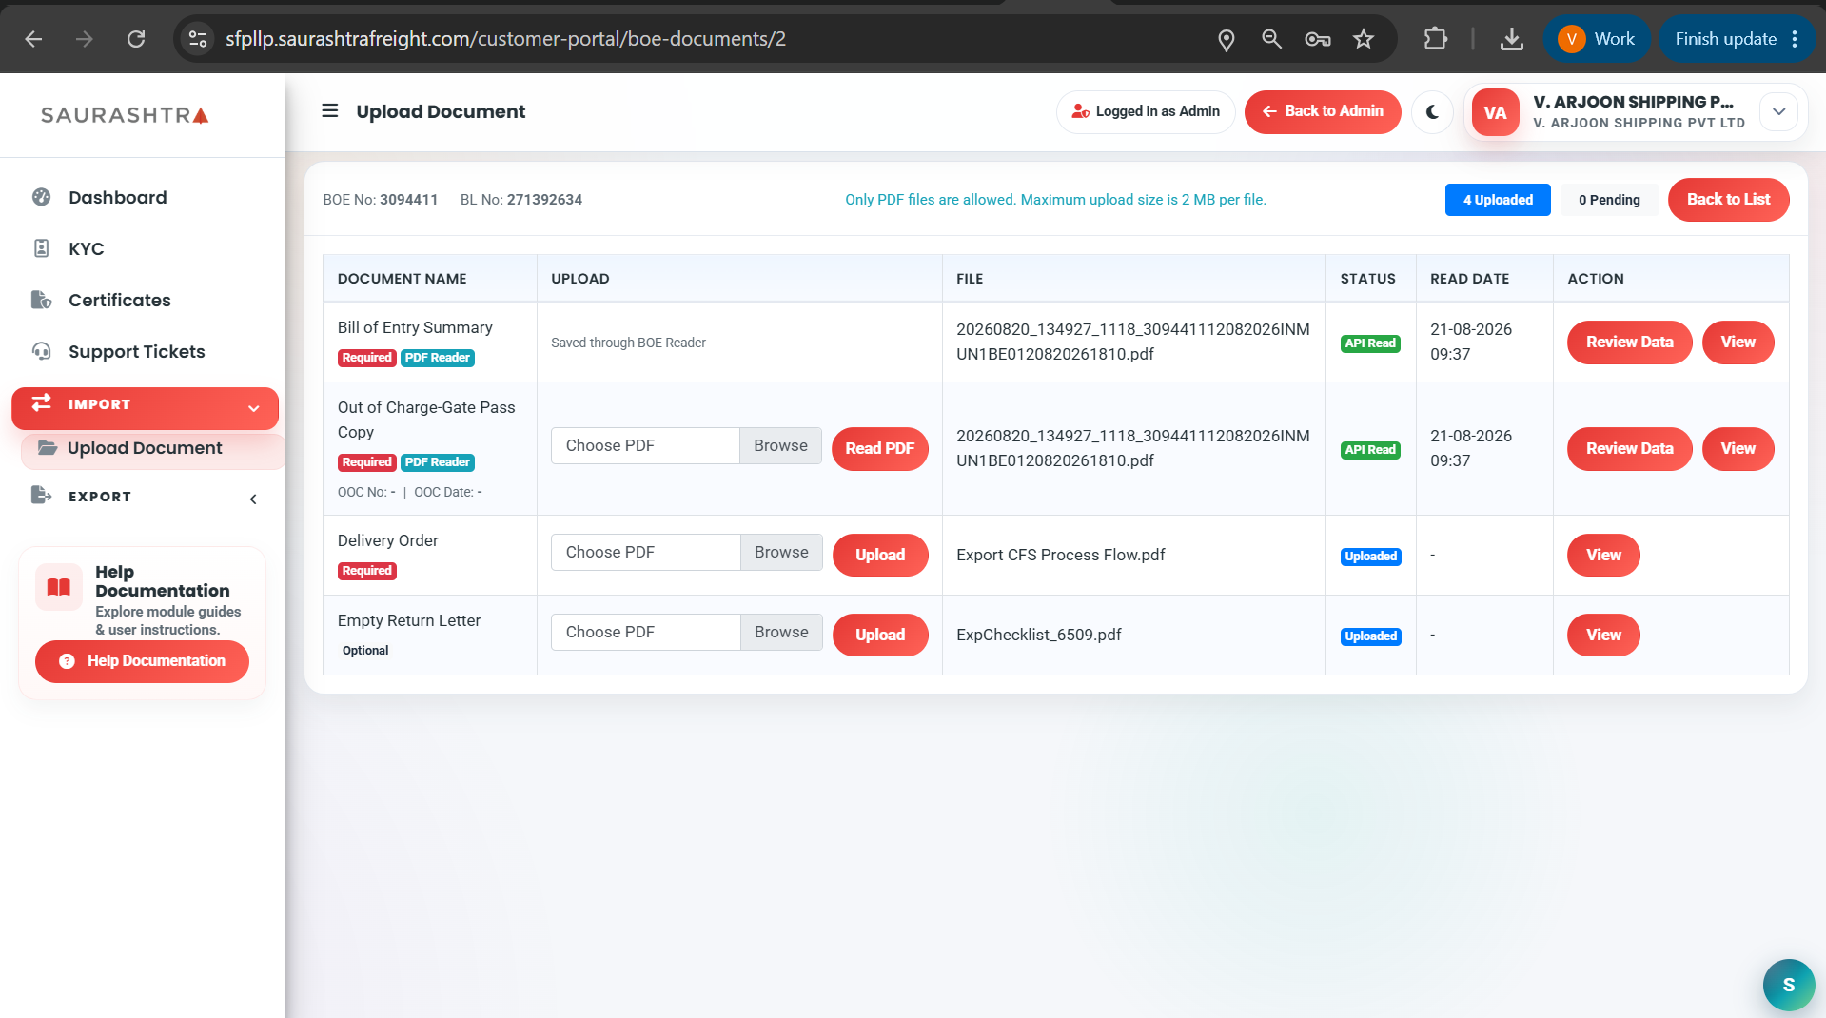
Task: Click Browse for Empty Return Letter
Action: (x=781, y=633)
